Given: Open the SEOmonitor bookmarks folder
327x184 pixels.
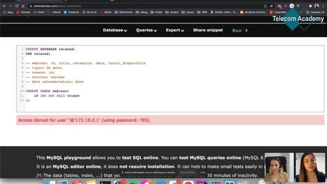Looking at the screenshot, I should point(124,12).
